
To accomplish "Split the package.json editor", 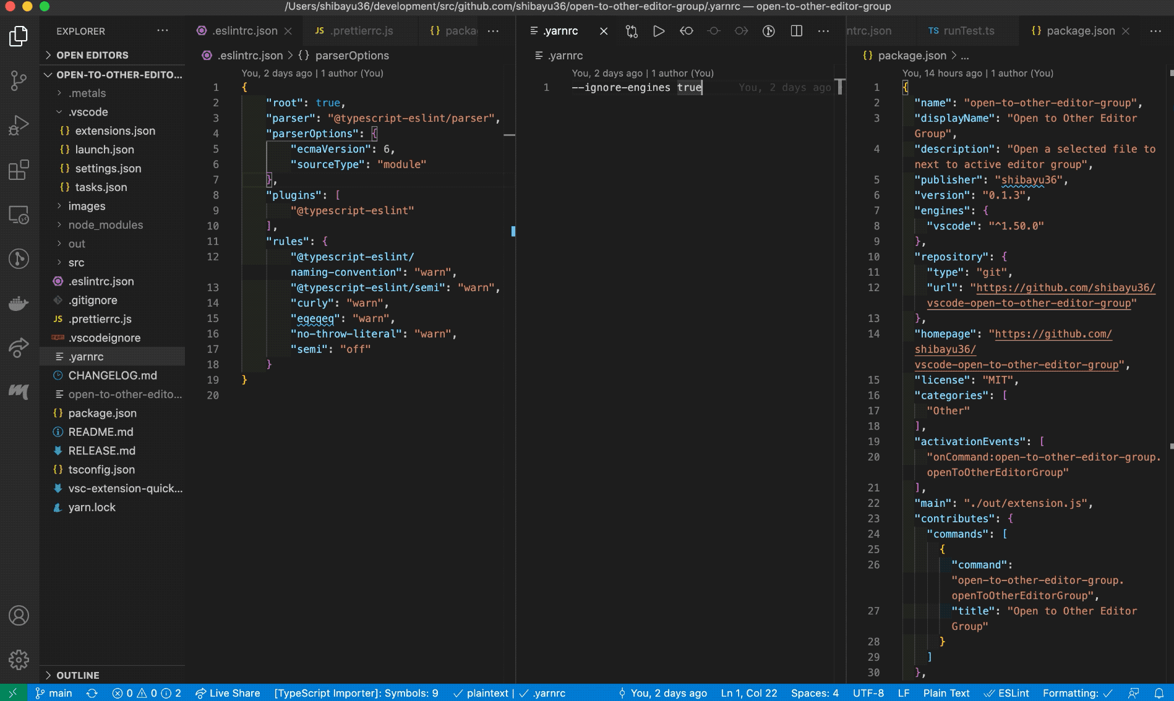I will pyautogui.click(x=796, y=30).
